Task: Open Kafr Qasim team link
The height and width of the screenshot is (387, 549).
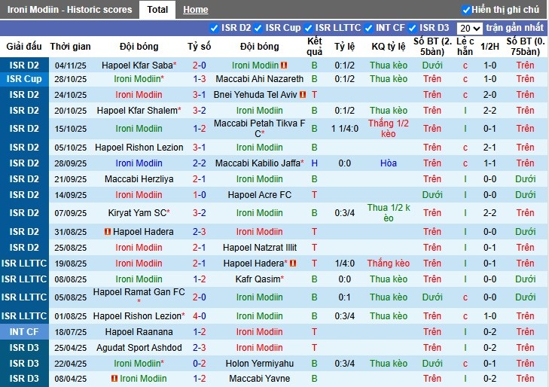Action: click(x=258, y=279)
